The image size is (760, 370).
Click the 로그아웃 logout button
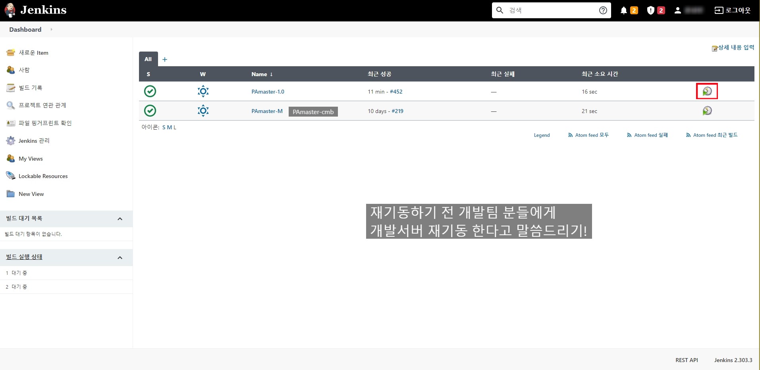(733, 10)
